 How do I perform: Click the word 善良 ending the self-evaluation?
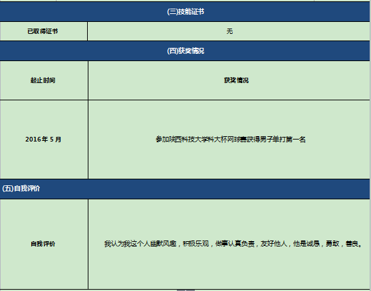[352, 244]
